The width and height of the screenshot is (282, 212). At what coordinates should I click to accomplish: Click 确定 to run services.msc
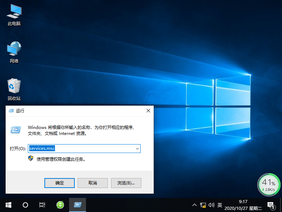pyautogui.click(x=60, y=183)
